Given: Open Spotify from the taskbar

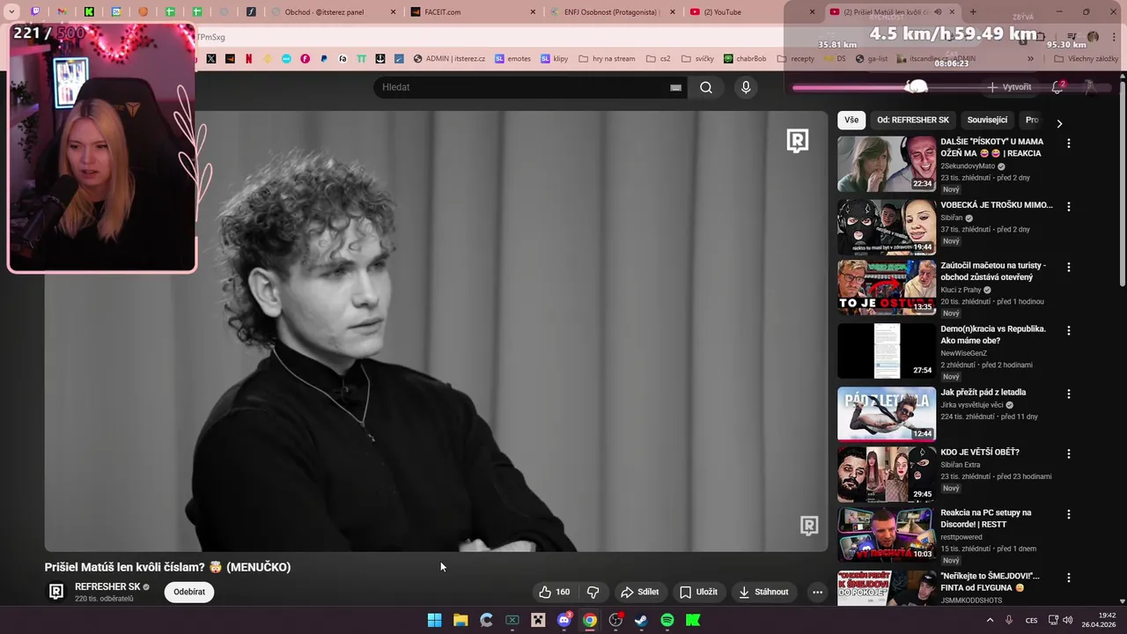Looking at the screenshot, I should (x=667, y=620).
